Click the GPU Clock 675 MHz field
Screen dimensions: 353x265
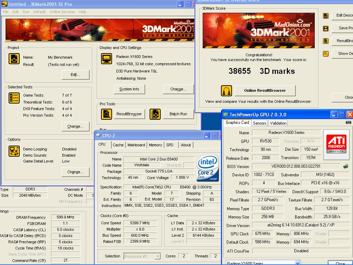click(x=262, y=234)
